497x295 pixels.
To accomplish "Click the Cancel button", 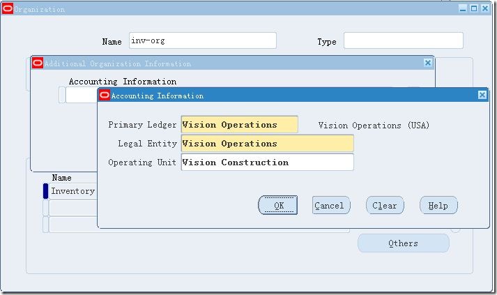I will [x=331, y=205].
